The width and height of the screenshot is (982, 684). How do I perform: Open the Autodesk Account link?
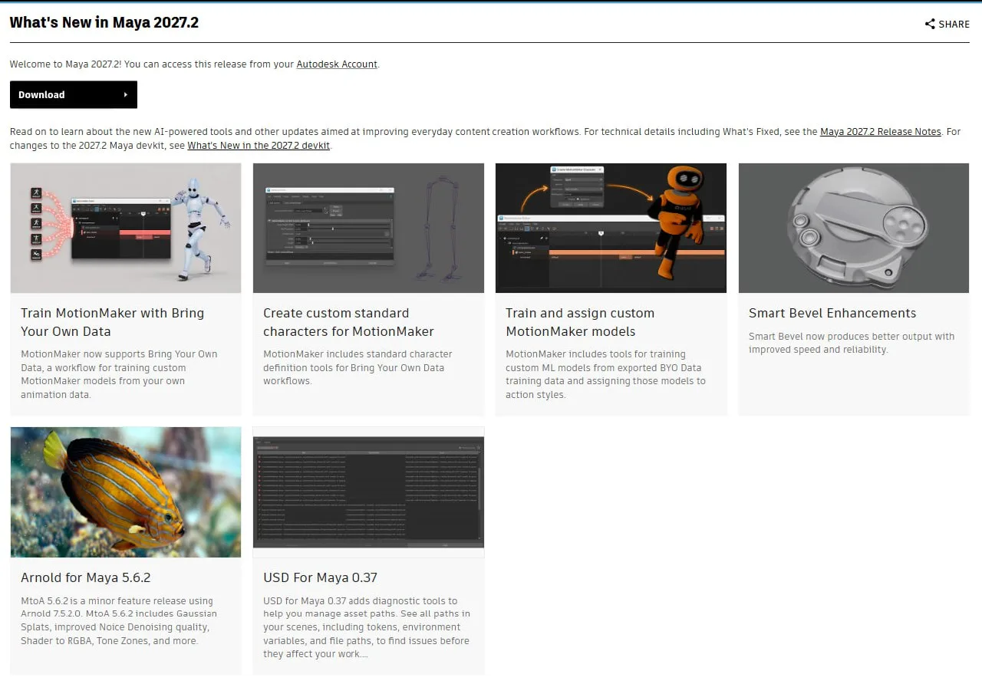pos(337,64)
